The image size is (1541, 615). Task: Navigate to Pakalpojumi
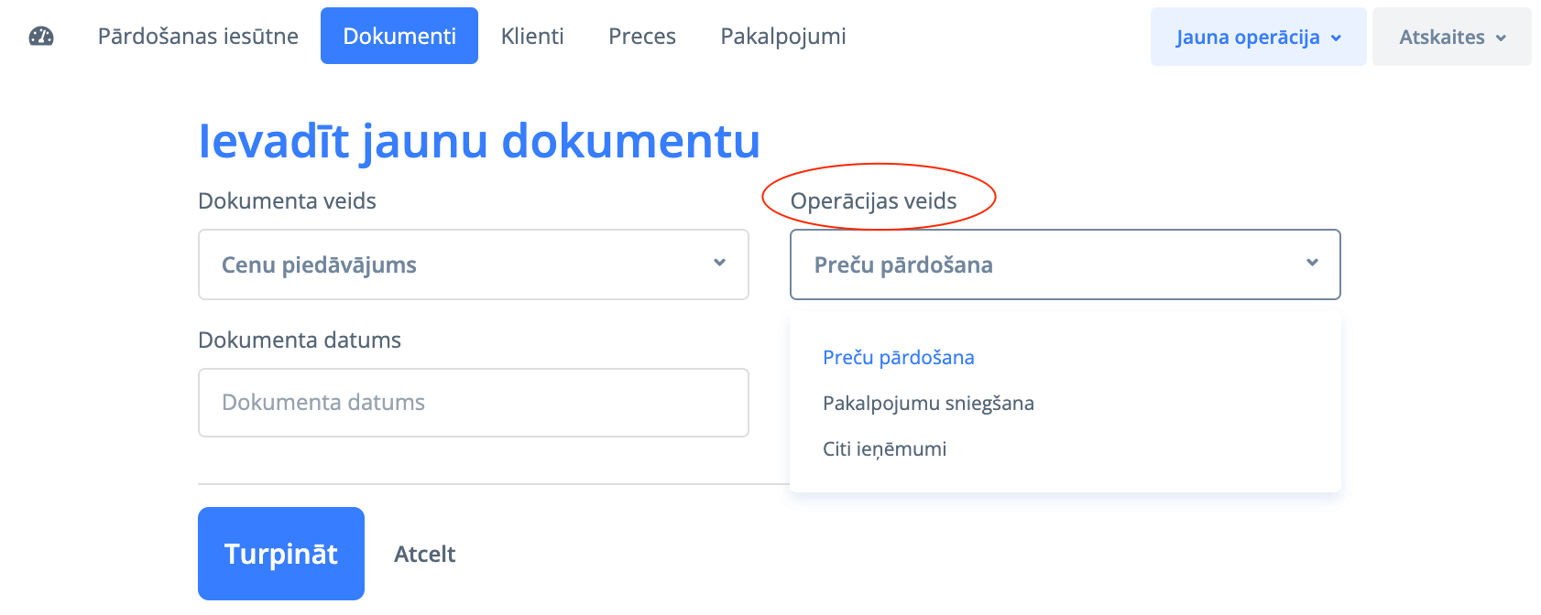(783, 37)
